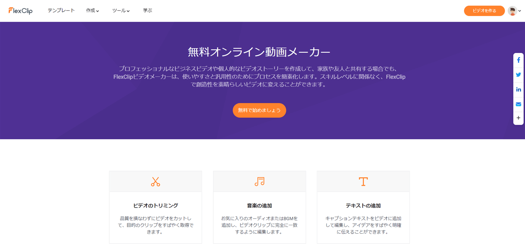Screen dimensions: 525x245
Task: Share page via email envelope icon
Action: 518,104
